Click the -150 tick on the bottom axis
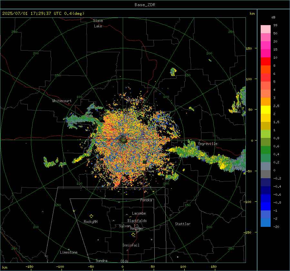290x271 pixels. click(x=29, y=266)
